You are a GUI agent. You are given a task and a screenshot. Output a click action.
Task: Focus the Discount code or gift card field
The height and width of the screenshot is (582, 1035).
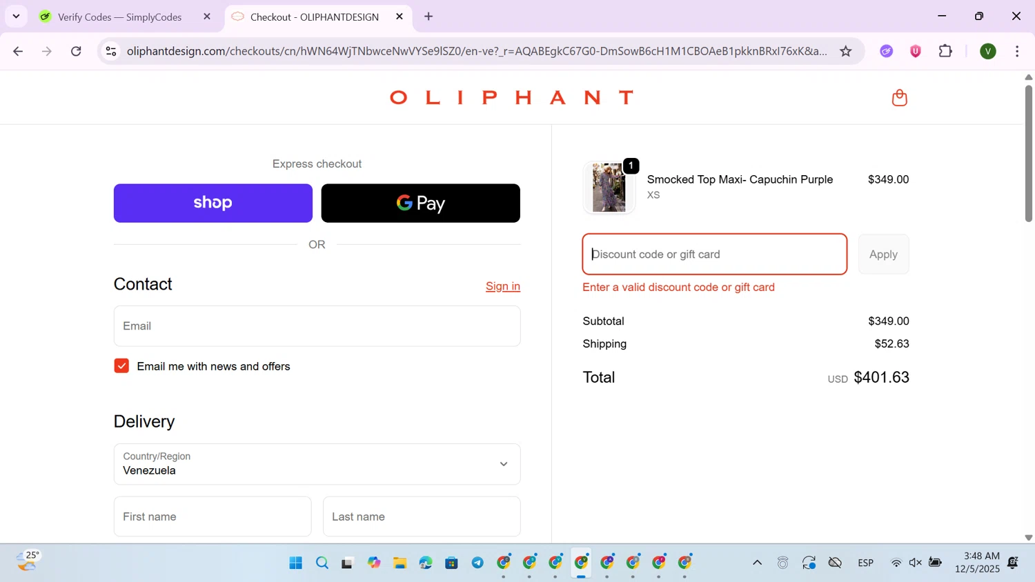click(x=715, y=254)
